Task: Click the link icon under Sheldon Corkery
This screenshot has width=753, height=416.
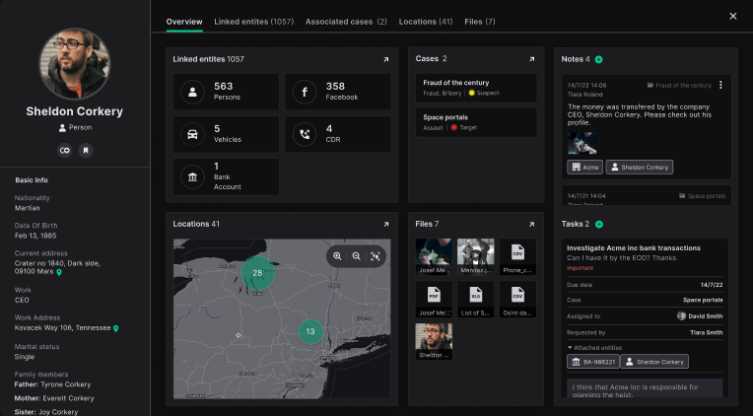Action: (65, 151)
